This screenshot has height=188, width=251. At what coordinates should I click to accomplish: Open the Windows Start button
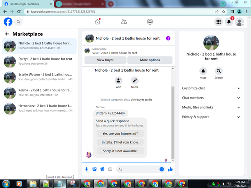point(6,184)
